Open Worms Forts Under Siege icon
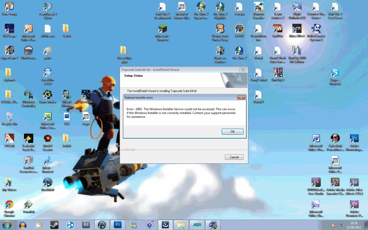Viewport: 368px width, 230px height. click(x=220, y=32)
